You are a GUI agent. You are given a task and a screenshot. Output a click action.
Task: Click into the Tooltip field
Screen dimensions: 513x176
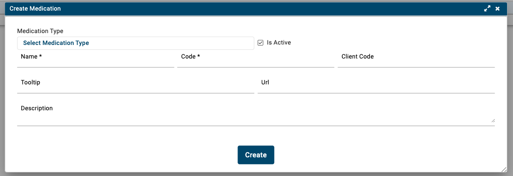click(x=135, y=88)
